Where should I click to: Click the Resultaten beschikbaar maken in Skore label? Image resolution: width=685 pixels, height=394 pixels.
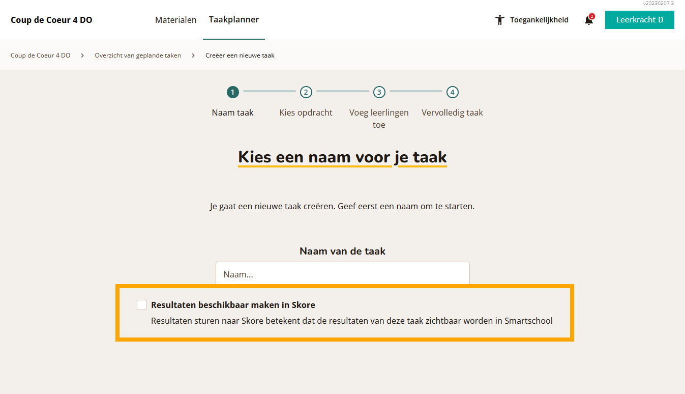233,305
